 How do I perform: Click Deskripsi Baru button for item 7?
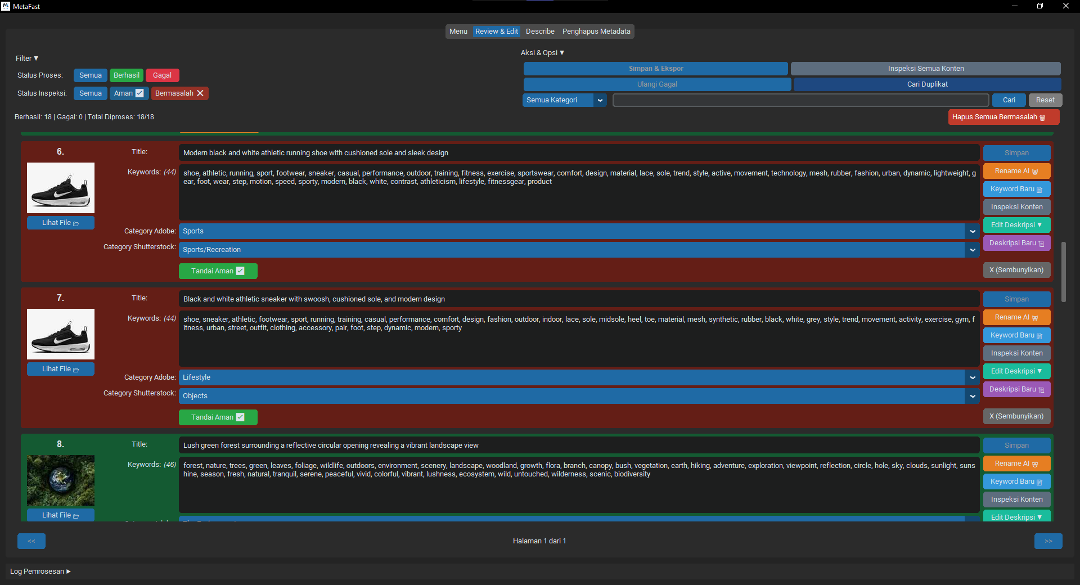click(x=1016, y=389)
